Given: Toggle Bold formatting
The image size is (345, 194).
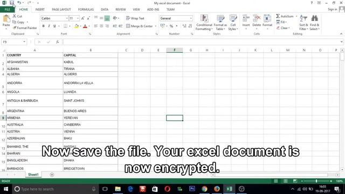Looking at the screenshot, I should click(43, 26).
